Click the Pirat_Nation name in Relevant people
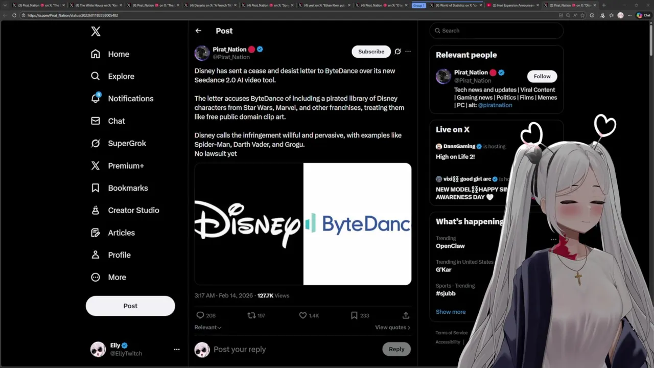The height and width of the screenshot is (368, 654). pos(471,73)
